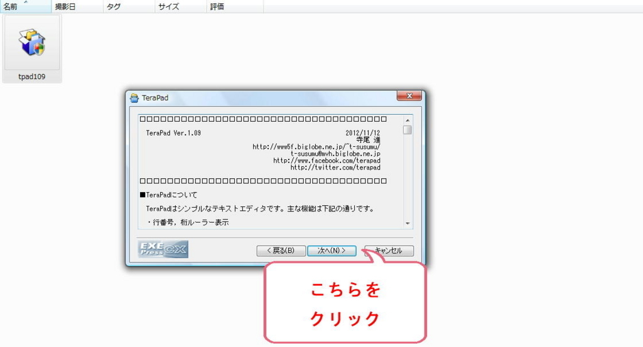This screenshot has height=347, width=643.
Task: Click the facebook.com/terapad URL text
Action: click(327, 161)
